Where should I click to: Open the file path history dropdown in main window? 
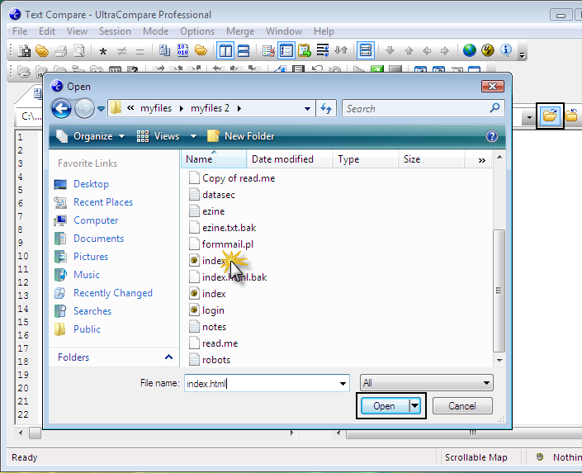[x=529, y=118]
